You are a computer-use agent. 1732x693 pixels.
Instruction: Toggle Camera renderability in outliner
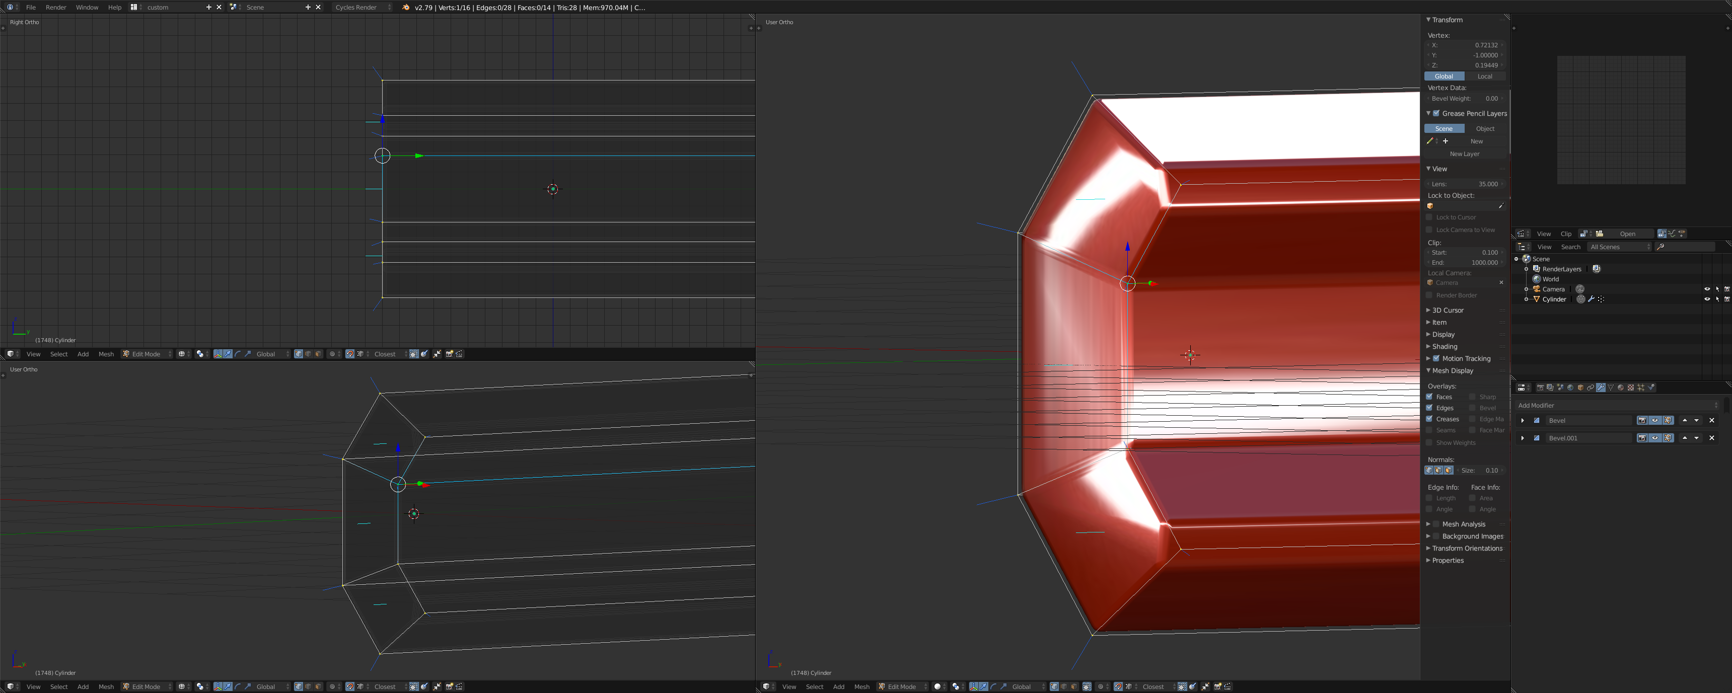pyautogui.click(x=1727, y=289)
